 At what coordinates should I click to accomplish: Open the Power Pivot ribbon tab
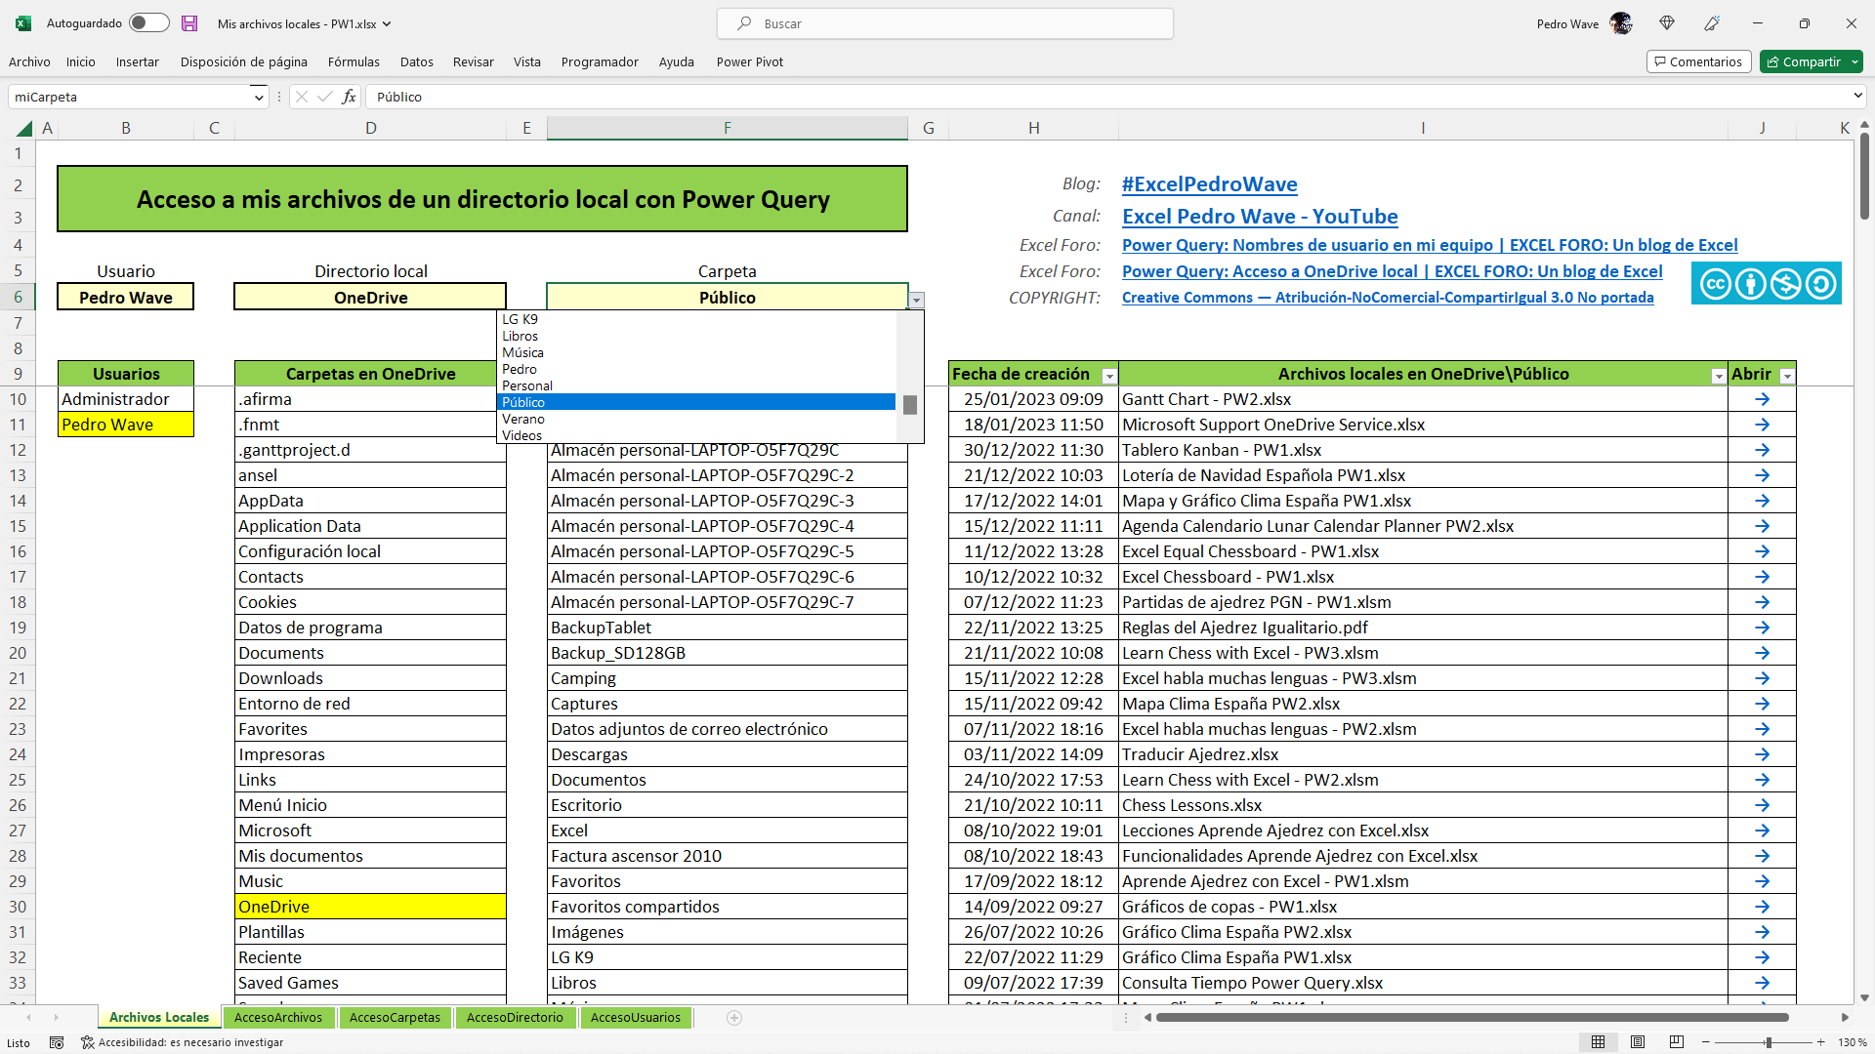point(749,61)
